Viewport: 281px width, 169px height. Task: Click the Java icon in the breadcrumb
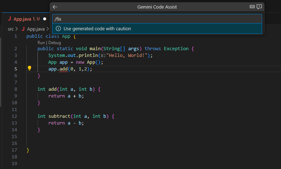pos(23,29)
